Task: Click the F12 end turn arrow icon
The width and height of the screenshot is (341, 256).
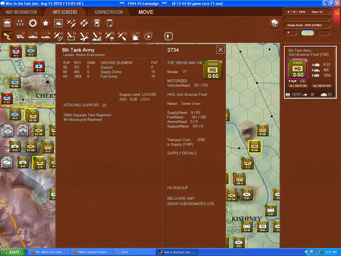Action: point(148,36)
